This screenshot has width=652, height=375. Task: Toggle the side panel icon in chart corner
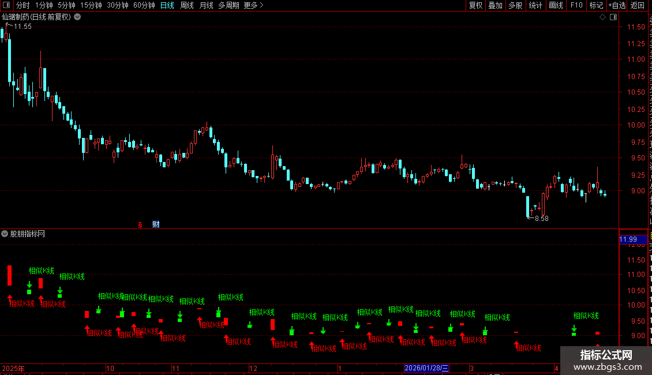pos(613,17)
